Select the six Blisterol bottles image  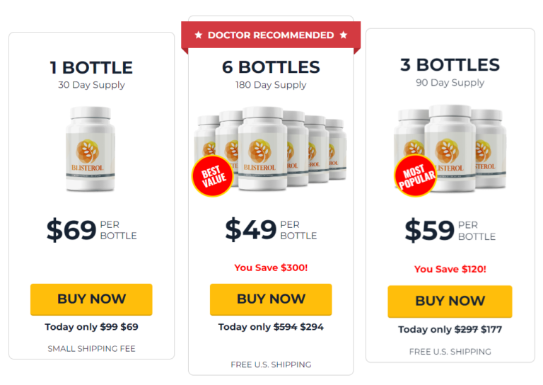[x=270, y=149]
